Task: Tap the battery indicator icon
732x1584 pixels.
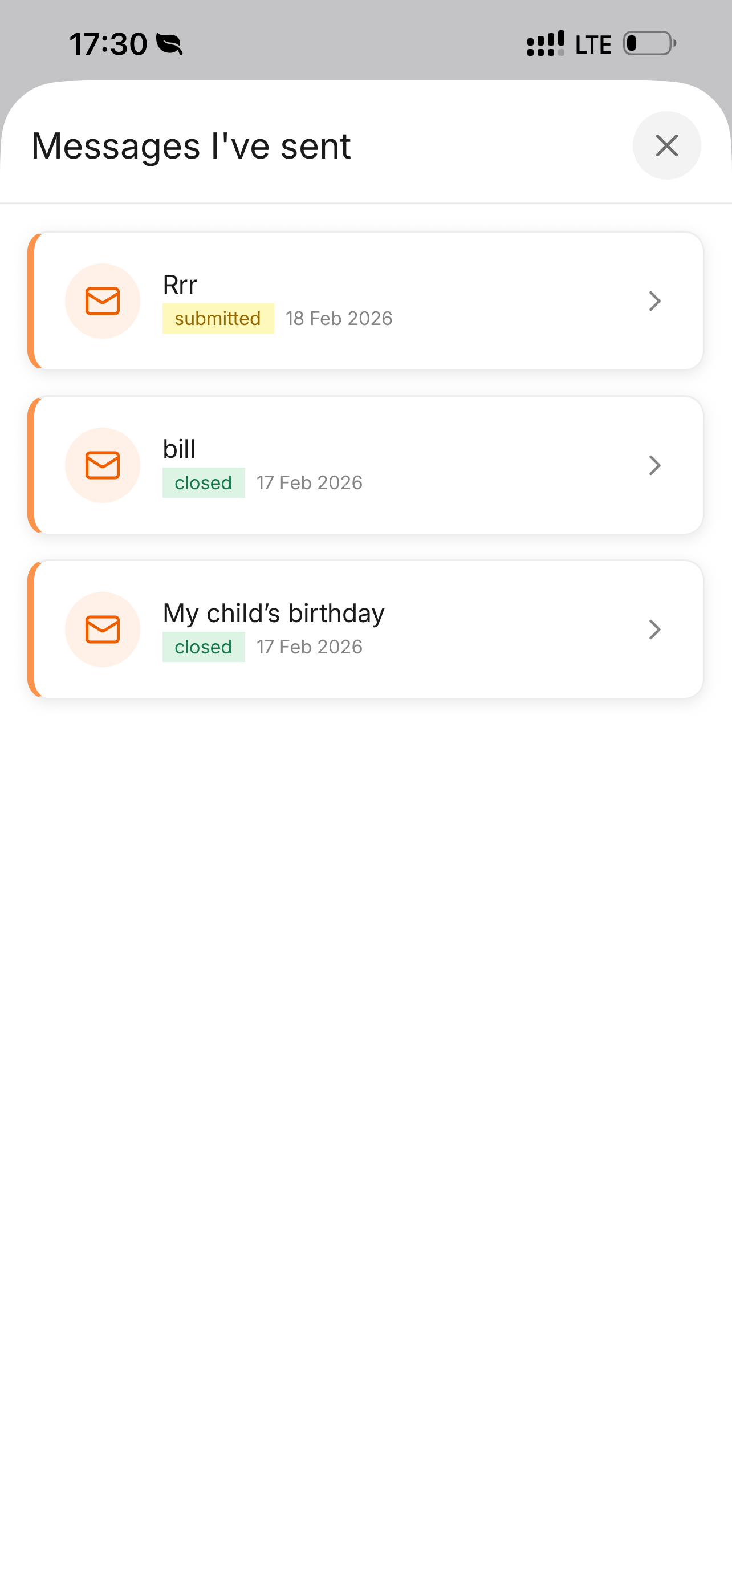Action: (x=650, y=44)
